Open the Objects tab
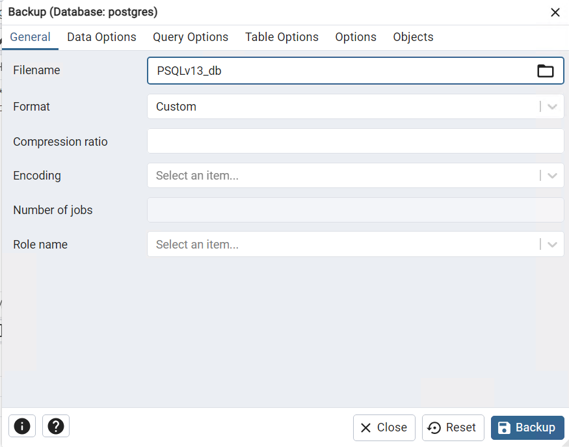Screen dimensions: 569x447 click(413, 37)
